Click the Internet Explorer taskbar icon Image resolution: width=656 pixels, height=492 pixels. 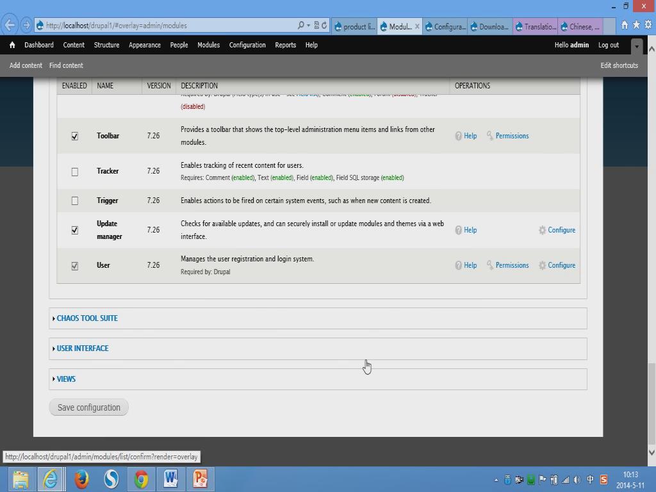coord(51,479)
